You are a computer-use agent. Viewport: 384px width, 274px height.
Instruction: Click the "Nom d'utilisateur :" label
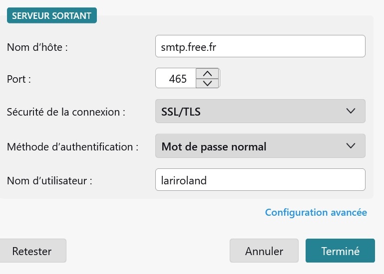point(50,181)
